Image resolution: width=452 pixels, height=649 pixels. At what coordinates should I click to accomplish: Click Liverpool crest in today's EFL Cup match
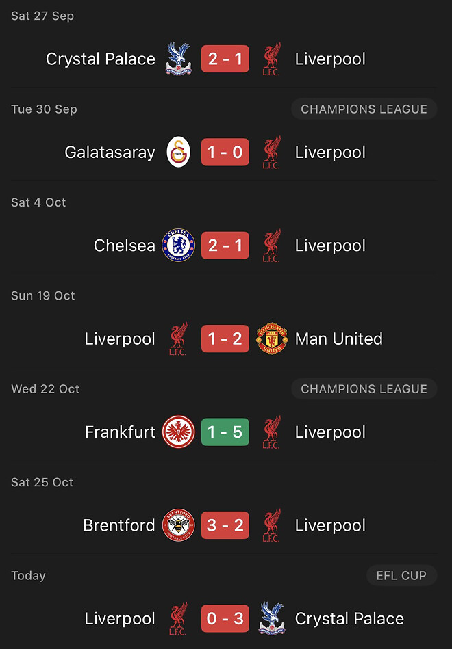coord(179,619)
